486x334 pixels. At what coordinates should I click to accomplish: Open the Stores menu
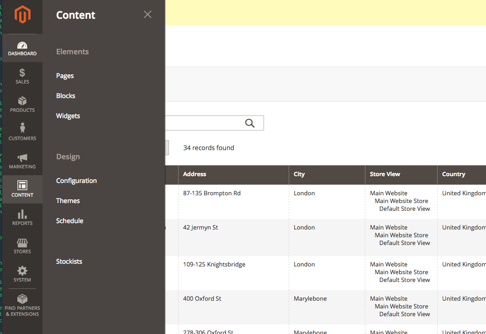(22, 246)
